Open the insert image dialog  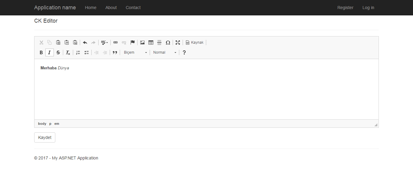tap(142, 42)
